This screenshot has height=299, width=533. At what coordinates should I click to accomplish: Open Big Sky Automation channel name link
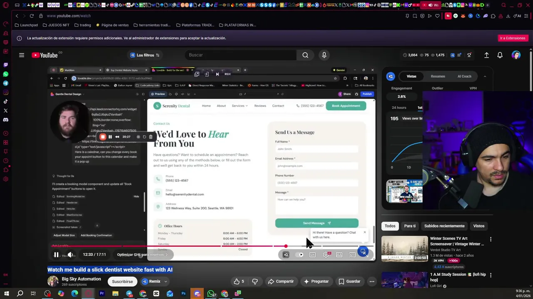click(x=81, y=279)
